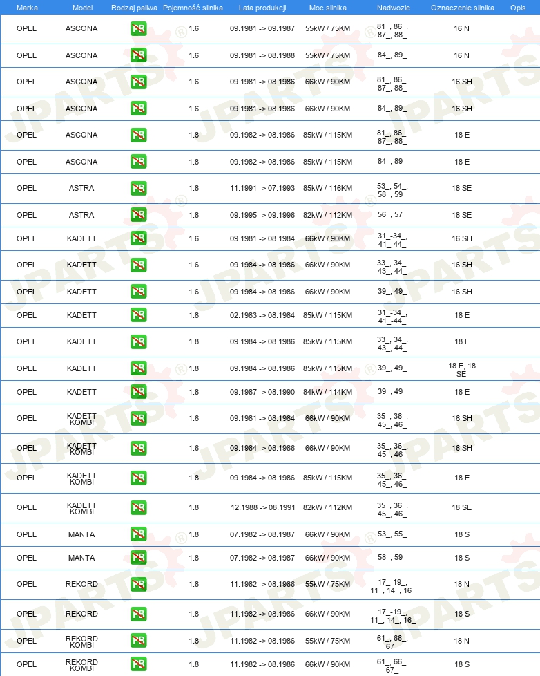Select the date range 11.1991 -> 07.1993
The height and width of the screenshot is (676, 540).
(x=262, y=189)
